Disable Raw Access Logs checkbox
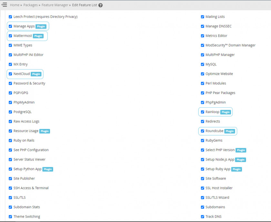The image size is (271, 222). point(10,121)
